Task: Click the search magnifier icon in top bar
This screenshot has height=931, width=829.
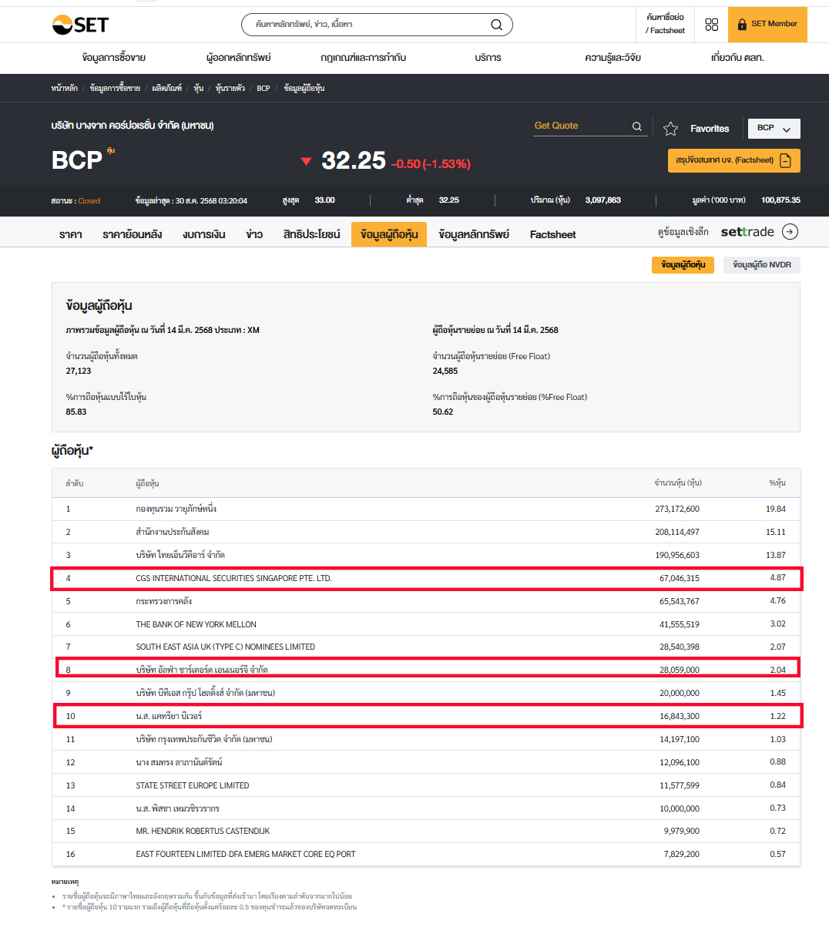Action: (497, 25)
